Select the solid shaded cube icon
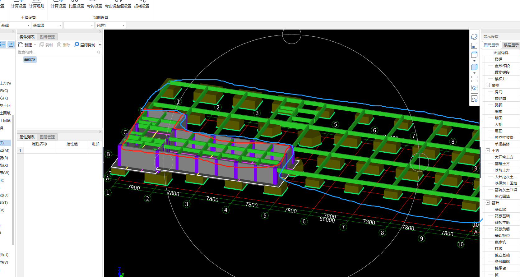 click(474, 67)
